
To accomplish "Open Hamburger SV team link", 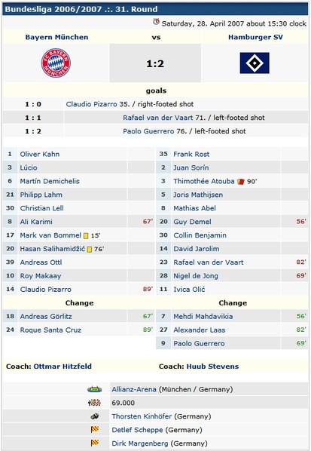I will (255, 37).
